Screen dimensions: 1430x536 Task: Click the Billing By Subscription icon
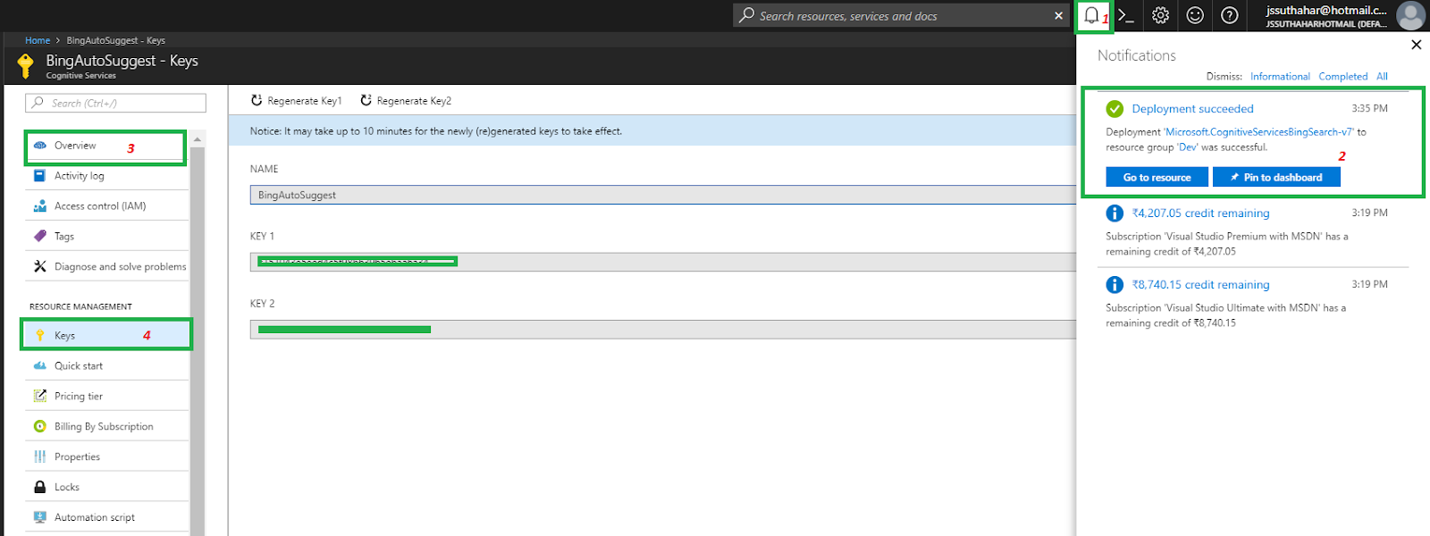pos(39,426)
